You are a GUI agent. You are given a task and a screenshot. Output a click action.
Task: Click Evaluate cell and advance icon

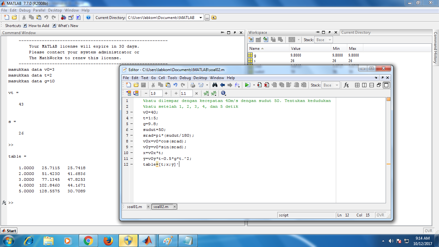136,93
